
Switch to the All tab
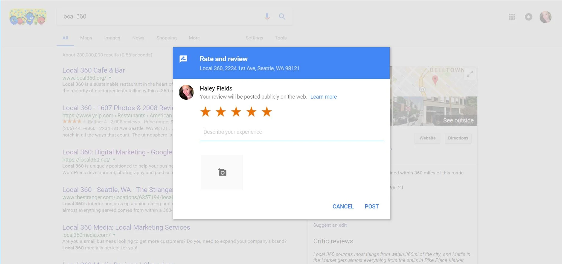click(x=65, y=38)
